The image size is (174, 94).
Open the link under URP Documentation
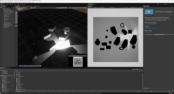[x=149, y=24]
